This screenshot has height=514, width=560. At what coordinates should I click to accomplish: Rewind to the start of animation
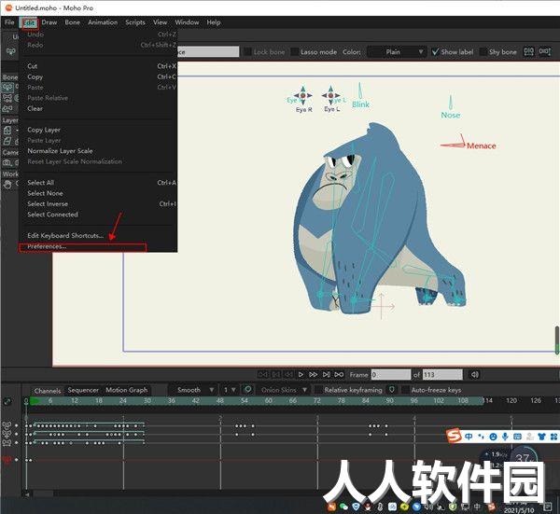(x=263, y=374)
